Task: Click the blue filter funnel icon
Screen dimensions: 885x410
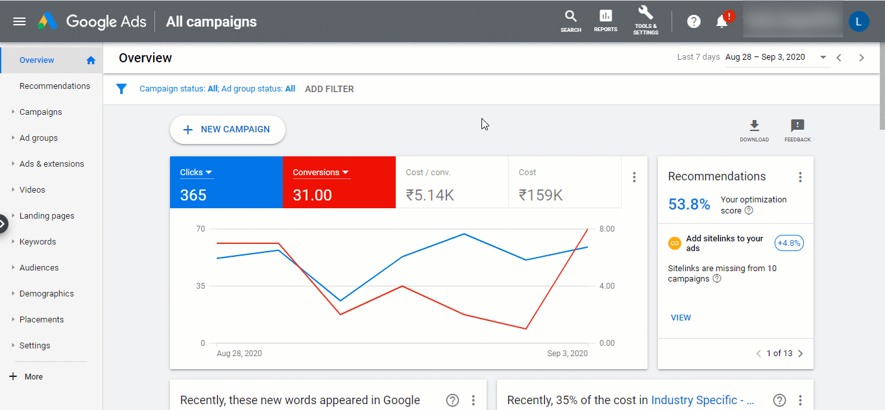Action: (x=121, y=89)
